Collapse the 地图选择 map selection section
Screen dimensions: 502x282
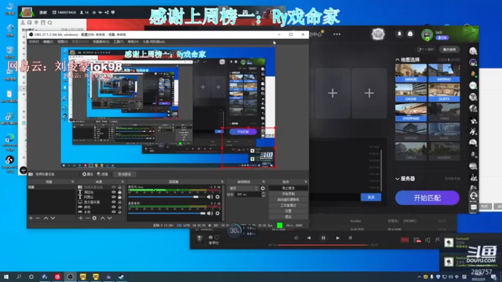pos(397,60)
